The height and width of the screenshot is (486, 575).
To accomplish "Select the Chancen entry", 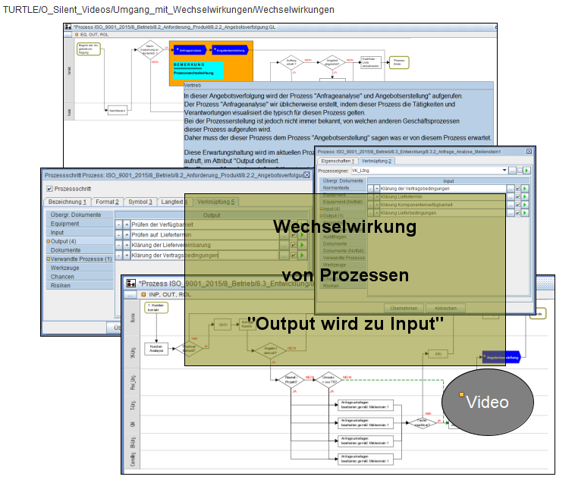I will coord(80,277).
